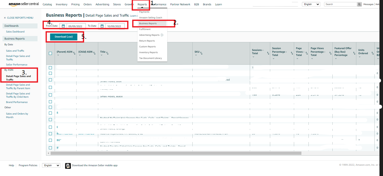The image size is (383, 176).
Task: Open the Sales and Traffic report link
Action: [x=15, y=51]
